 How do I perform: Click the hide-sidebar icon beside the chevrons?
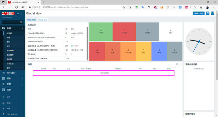pyautogui.click(x=21, y=13)
